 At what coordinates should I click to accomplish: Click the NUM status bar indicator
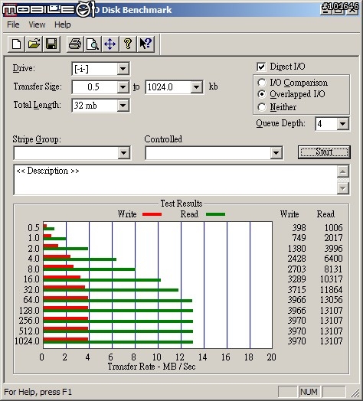(309, 392)
